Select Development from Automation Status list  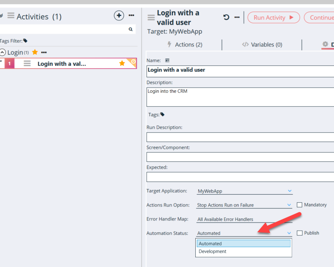point(212,252)
